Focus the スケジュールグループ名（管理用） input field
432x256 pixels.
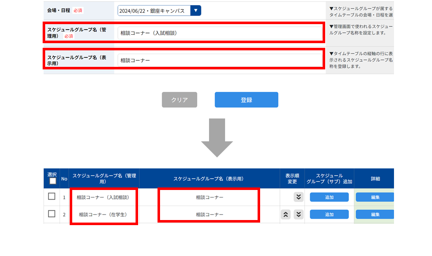click(220, 33)
